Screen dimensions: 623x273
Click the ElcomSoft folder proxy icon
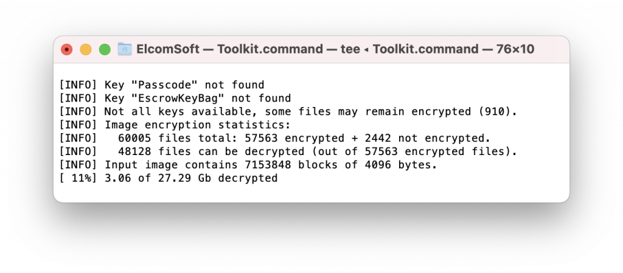(x=125, y=49)
